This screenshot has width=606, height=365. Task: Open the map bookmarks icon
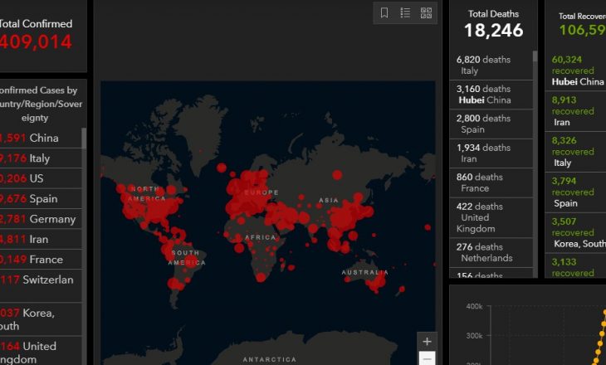click(x=384, y=12)
